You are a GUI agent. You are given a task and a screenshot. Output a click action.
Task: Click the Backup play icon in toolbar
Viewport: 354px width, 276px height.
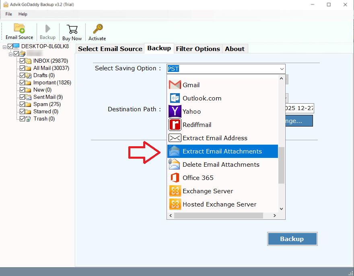tap(47, 29)
